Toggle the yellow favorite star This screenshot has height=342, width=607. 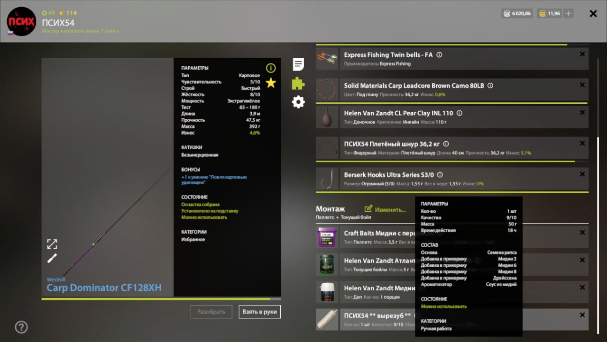point(270,83)
